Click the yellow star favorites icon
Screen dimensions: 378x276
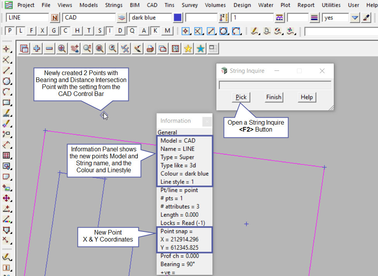(x=188, y=49)
